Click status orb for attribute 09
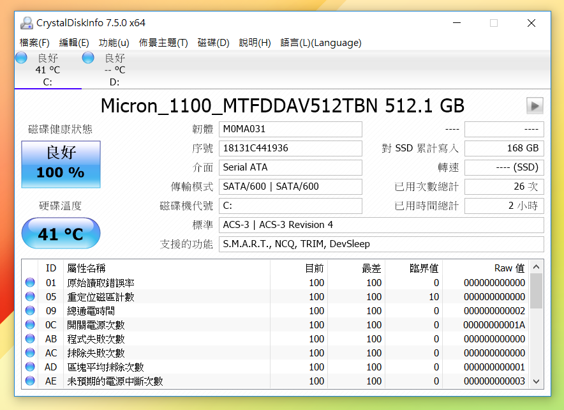Screen dimensions: 564x410 [x=30, y=310]
